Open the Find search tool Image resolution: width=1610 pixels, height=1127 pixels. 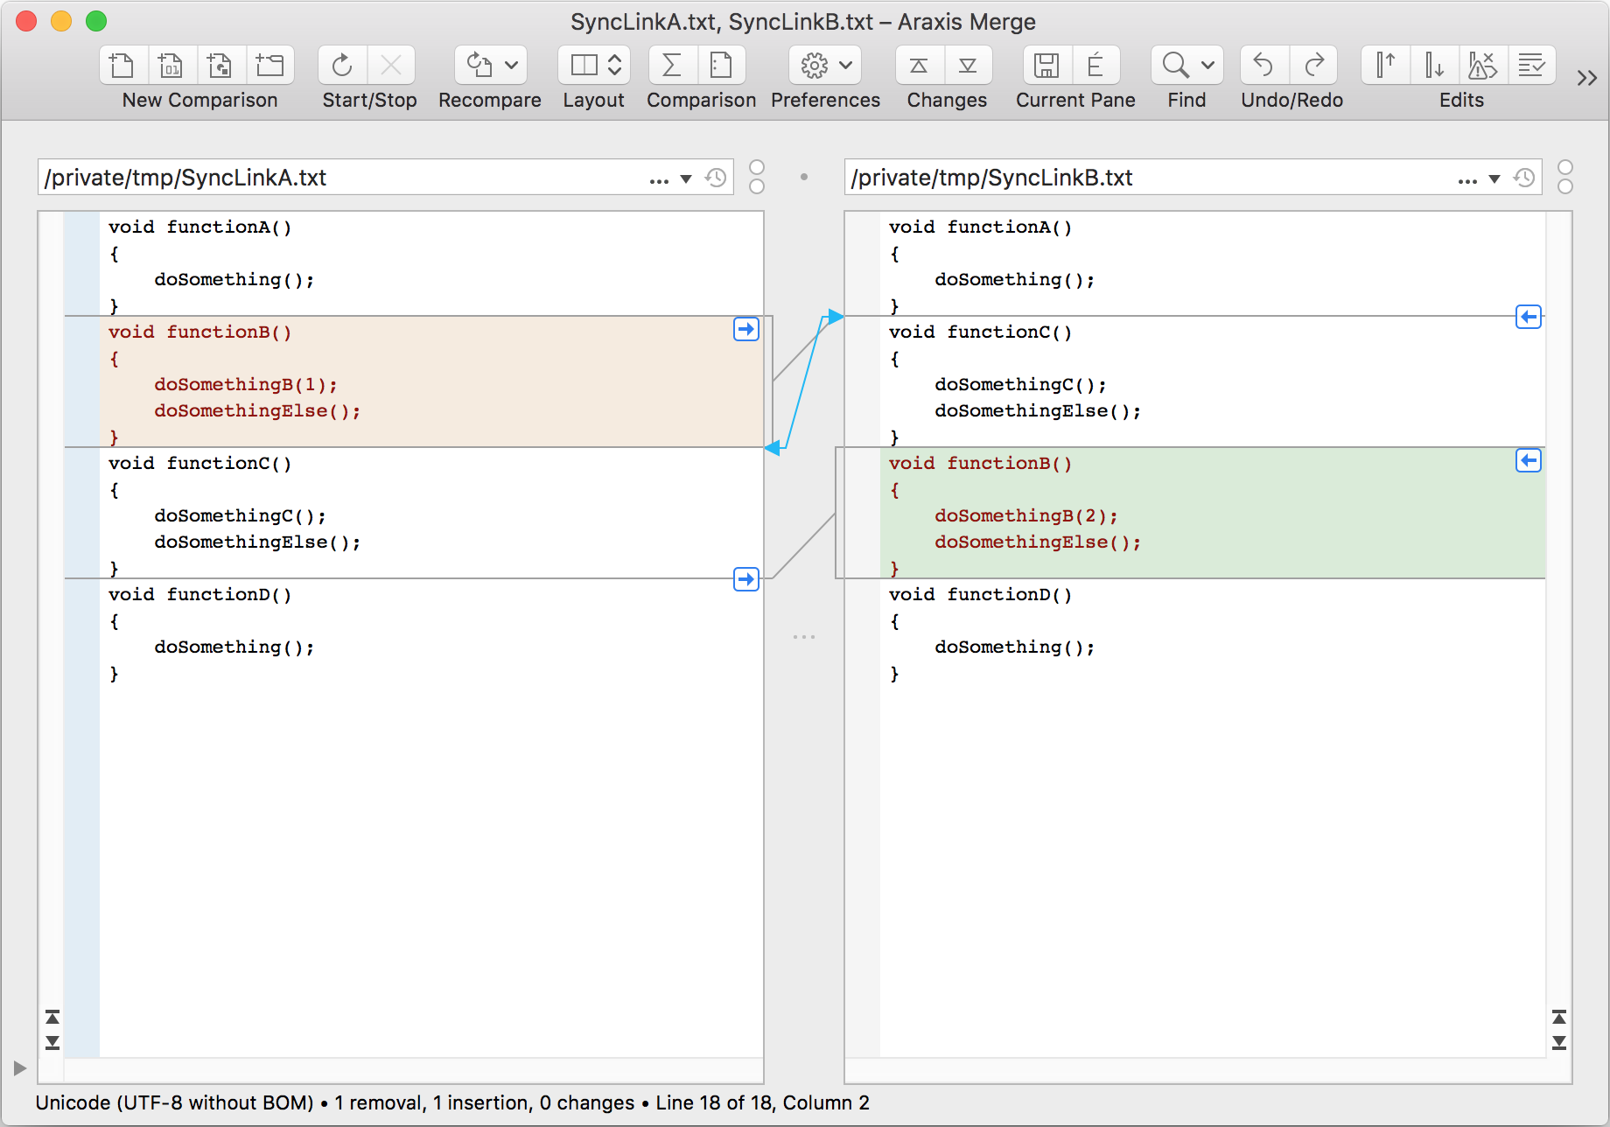(1174, 65)
